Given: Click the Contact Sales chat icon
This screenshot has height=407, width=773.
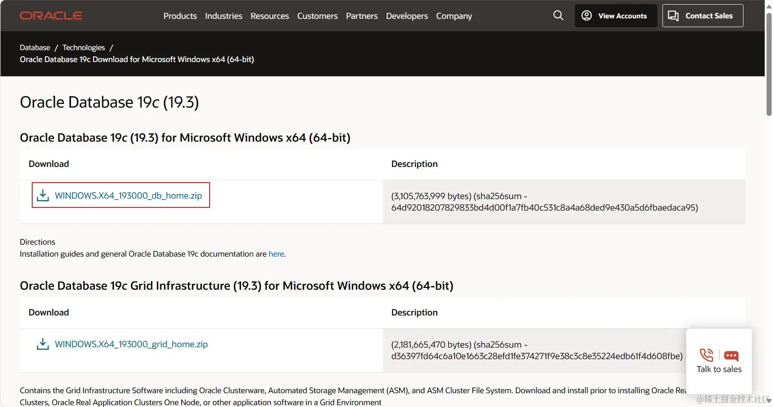Looking at the screenshot, I should (673, 16).
